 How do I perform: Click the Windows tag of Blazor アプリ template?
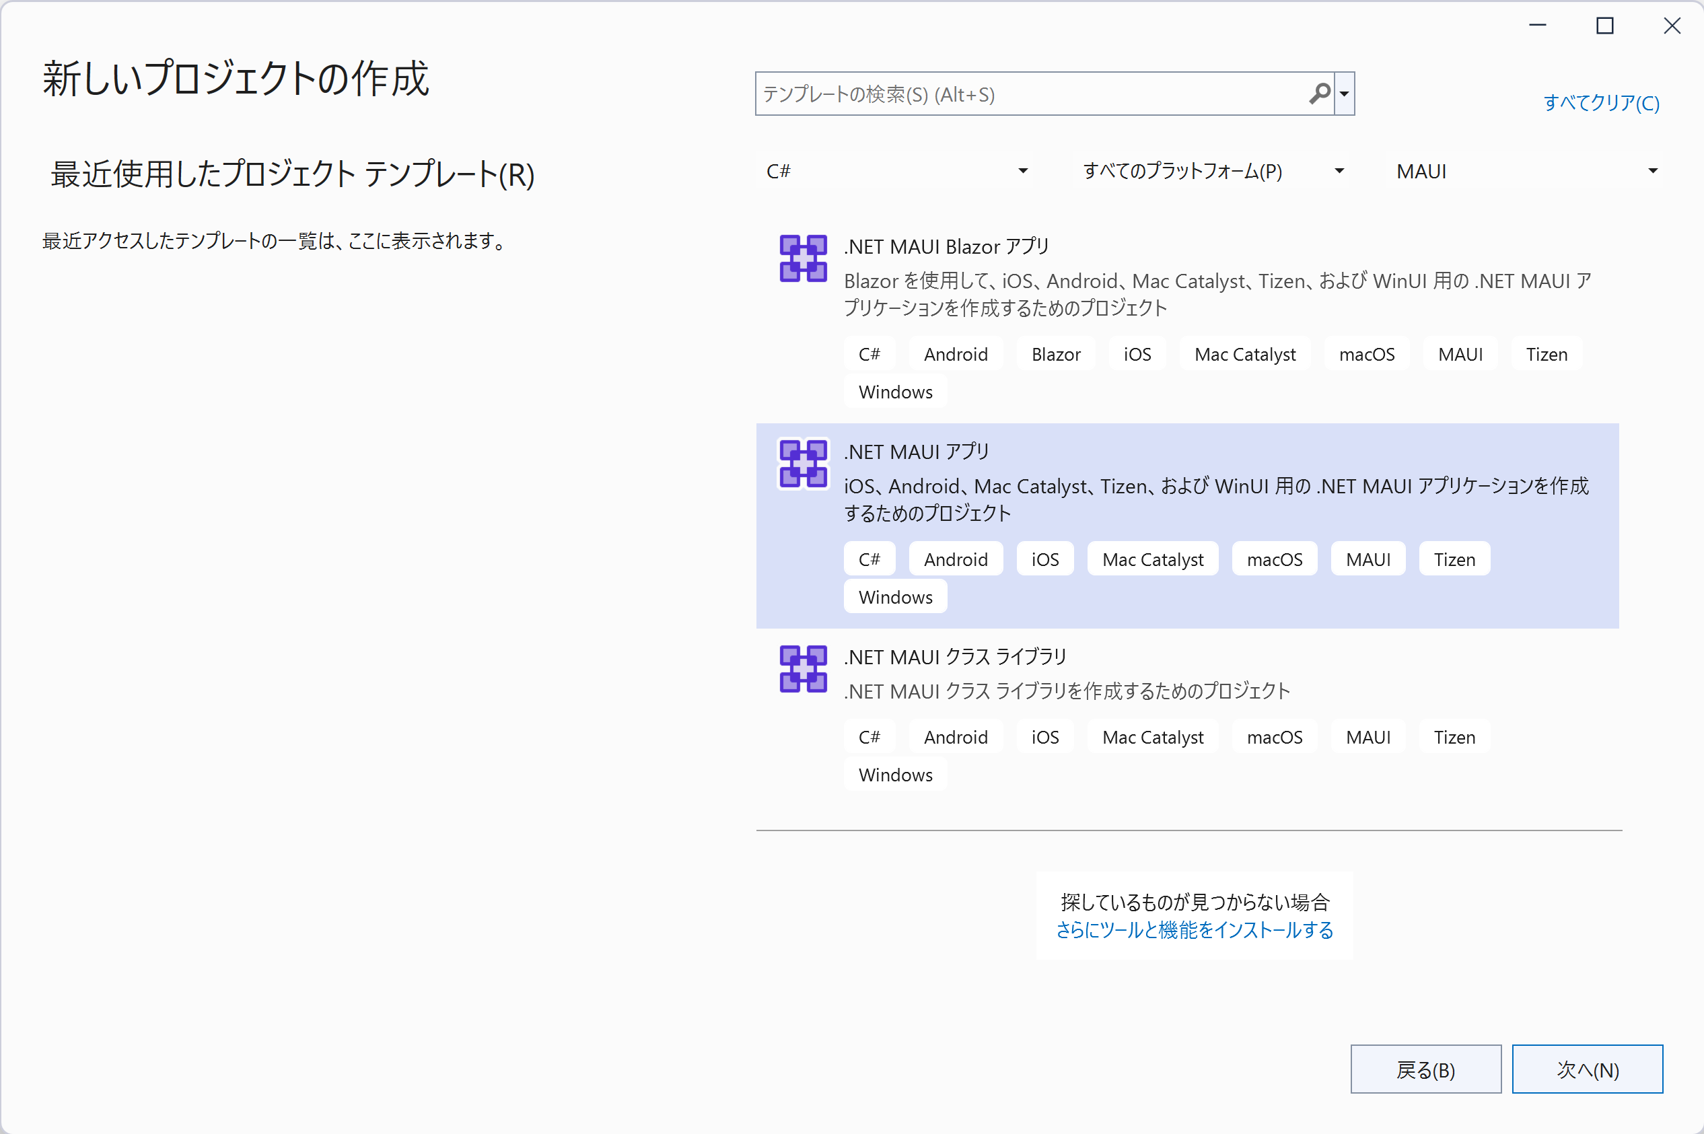tap(895, 392)
